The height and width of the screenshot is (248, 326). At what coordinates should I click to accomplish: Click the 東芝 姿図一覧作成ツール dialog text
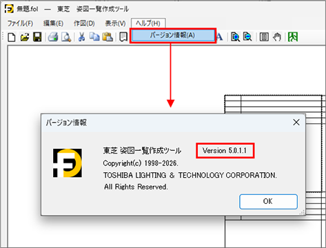point(142,151)
